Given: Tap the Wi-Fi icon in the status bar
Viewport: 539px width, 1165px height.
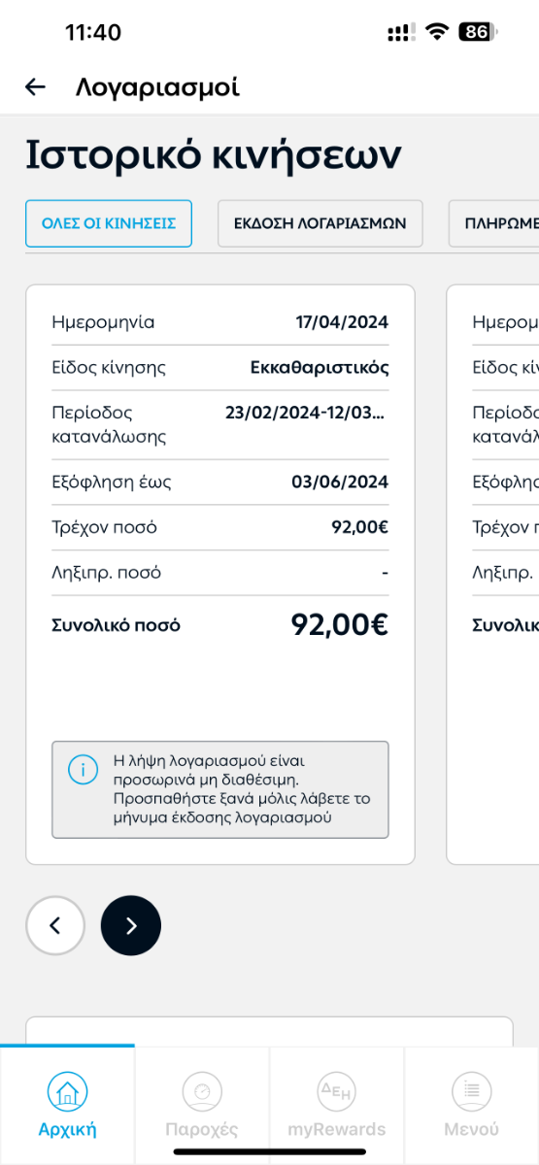Looking at the screenshot, I should coord(437,32).
